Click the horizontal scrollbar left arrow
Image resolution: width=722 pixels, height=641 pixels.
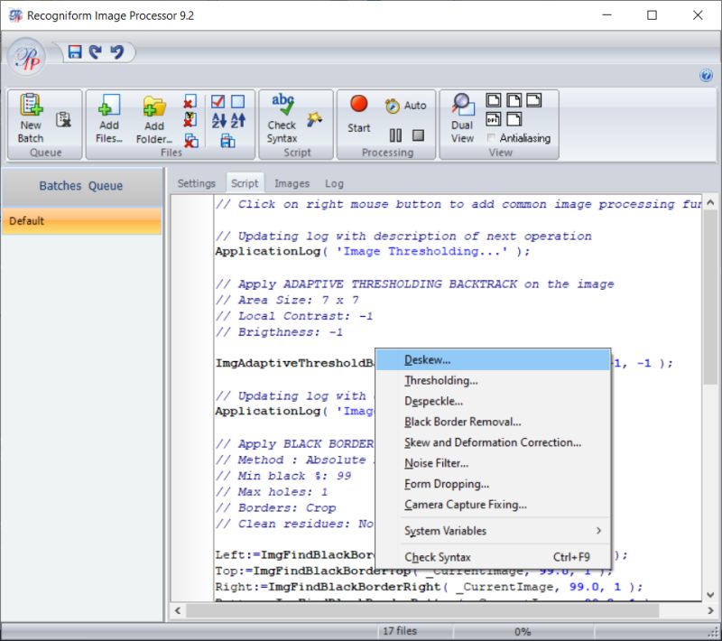coord(178,610)
